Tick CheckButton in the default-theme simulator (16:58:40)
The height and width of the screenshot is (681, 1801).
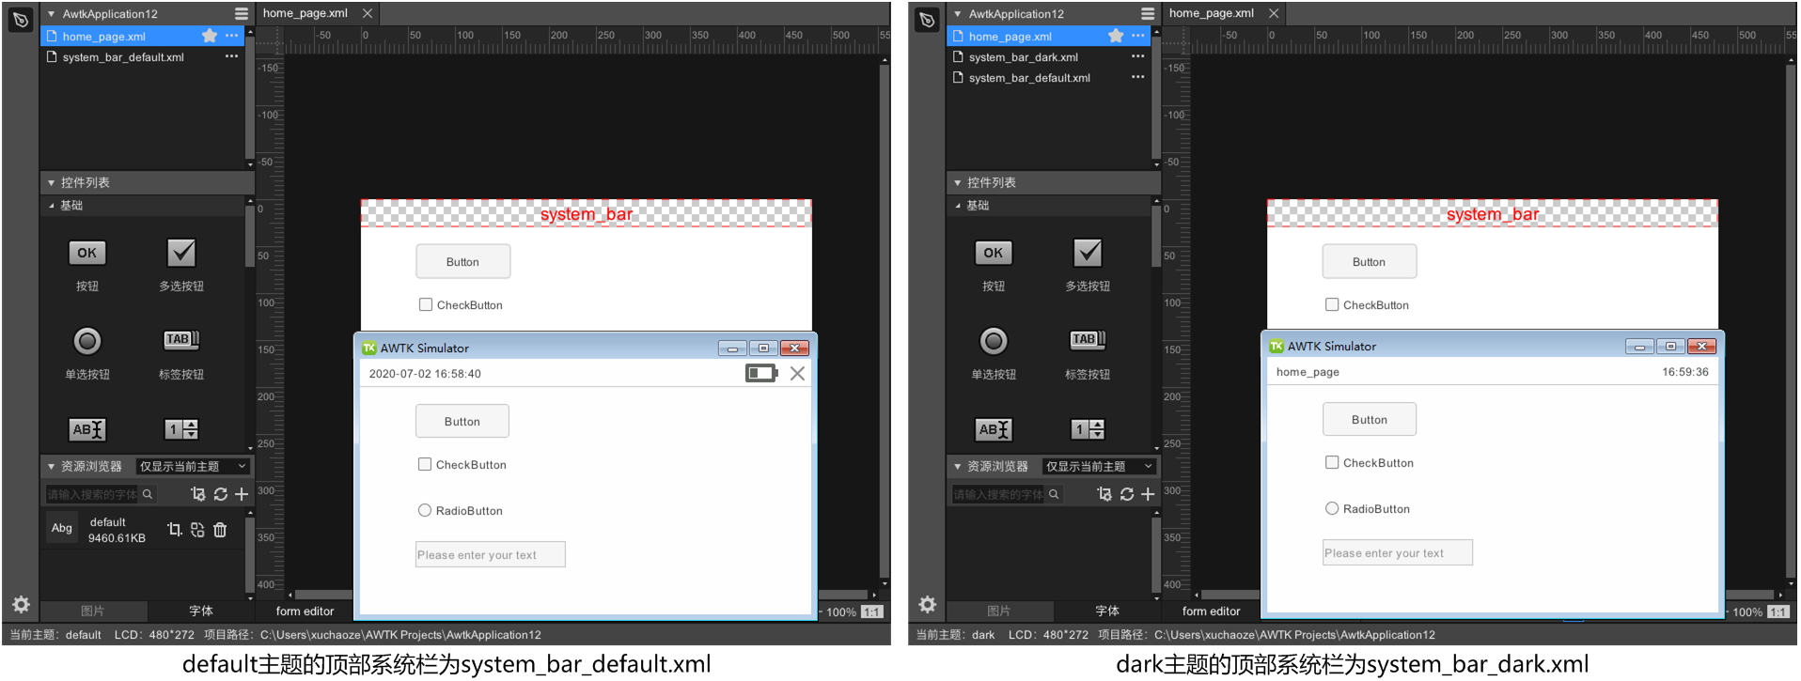(425, 464)
